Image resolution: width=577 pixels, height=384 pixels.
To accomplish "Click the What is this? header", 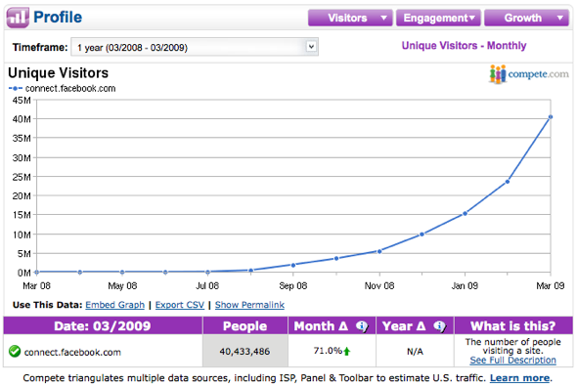I will pos(513,326).
